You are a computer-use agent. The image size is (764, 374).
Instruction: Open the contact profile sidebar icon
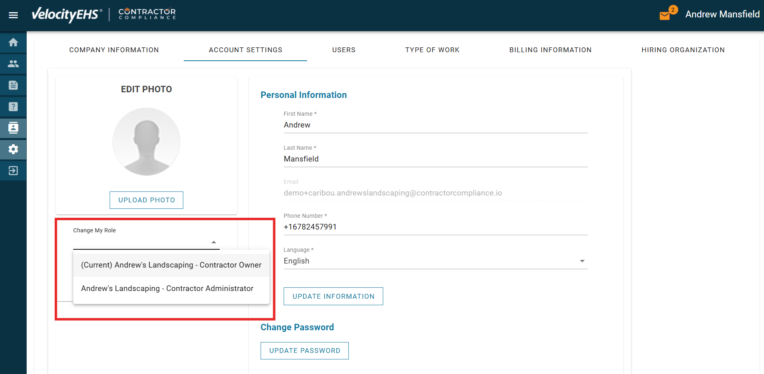click(x=13, y=128)
